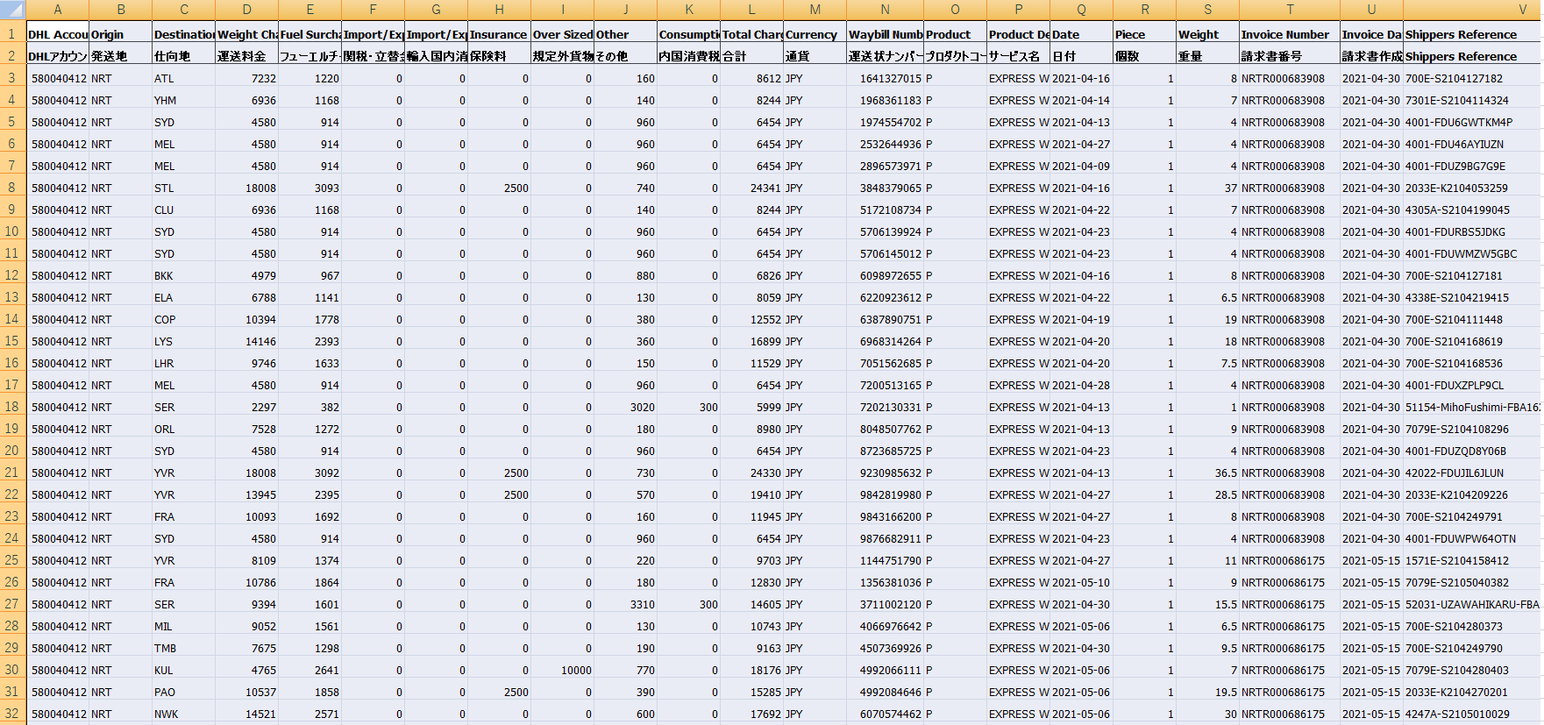The image size is (1544, 725).
Task: Select row 30 header
Action: pyautogui.click(x=12, y=670)
